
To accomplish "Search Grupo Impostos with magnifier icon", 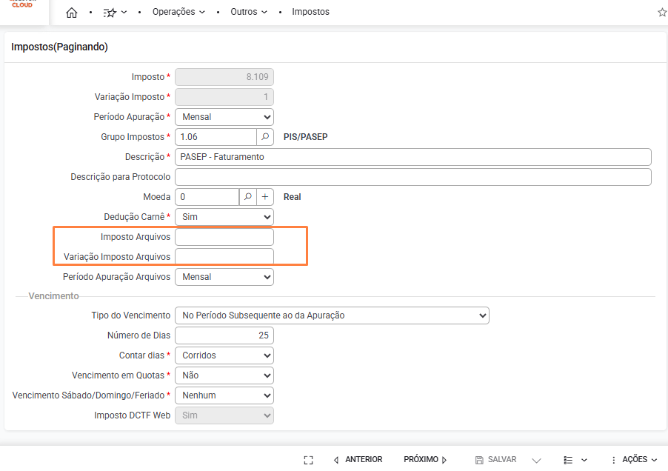I will click(266, 137).
